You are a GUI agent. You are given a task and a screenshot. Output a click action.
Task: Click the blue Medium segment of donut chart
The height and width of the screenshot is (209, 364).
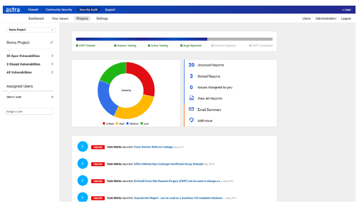tap(105, 97)
